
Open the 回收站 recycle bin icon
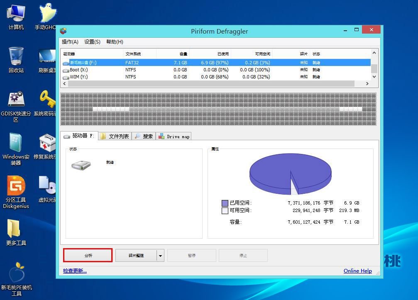tap(16, 60)
